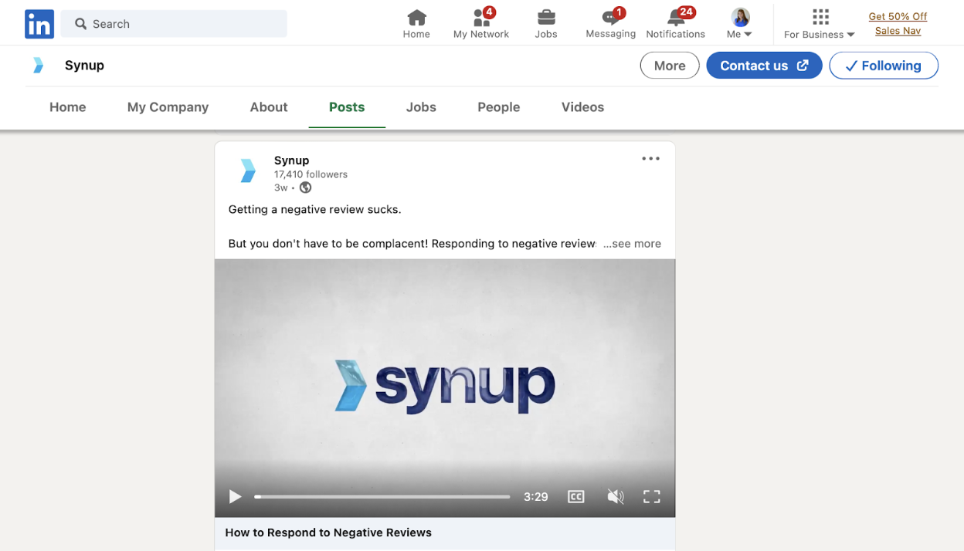Open the LinkedIn home logo

39,24
